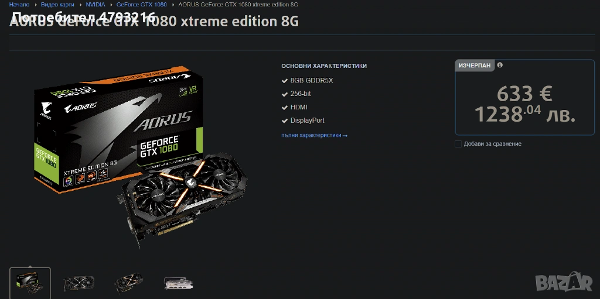
Task: Open NVIDIA breadcrumb category
Action: coord(96,5)
